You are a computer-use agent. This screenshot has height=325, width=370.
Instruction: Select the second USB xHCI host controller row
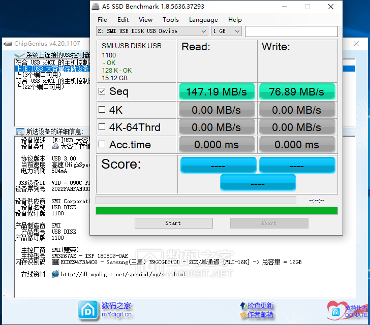click(x=53, y=81)
